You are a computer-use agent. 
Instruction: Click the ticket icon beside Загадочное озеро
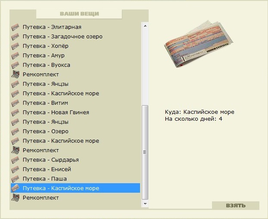[x=15, y=37]
